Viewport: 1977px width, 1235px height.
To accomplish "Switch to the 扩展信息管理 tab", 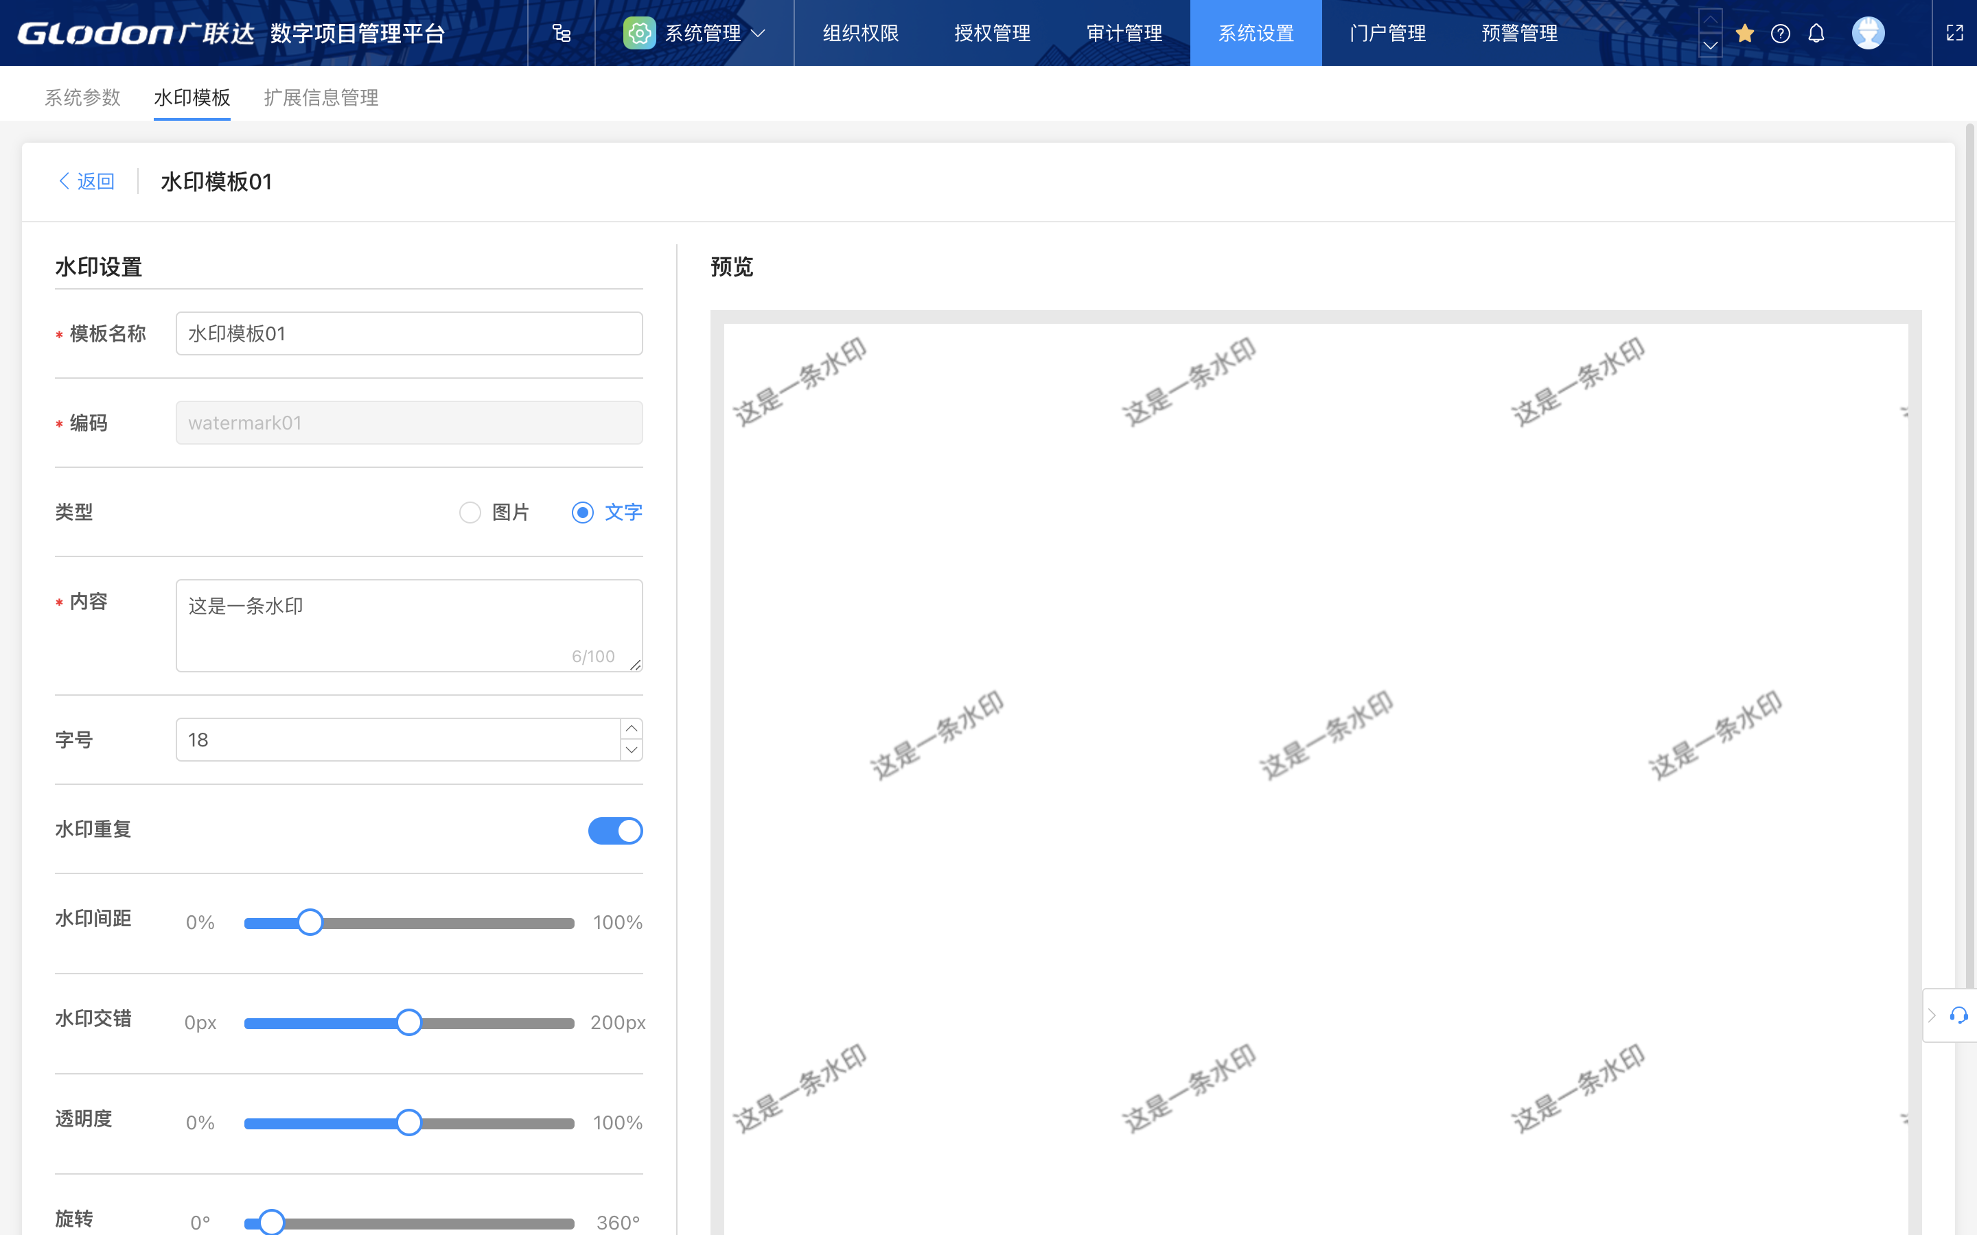I will coord(321,97).
